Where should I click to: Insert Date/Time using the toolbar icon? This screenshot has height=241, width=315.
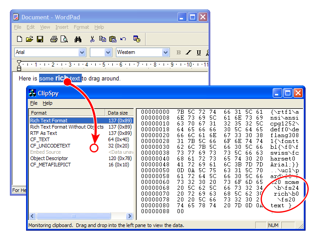[137, 39]
